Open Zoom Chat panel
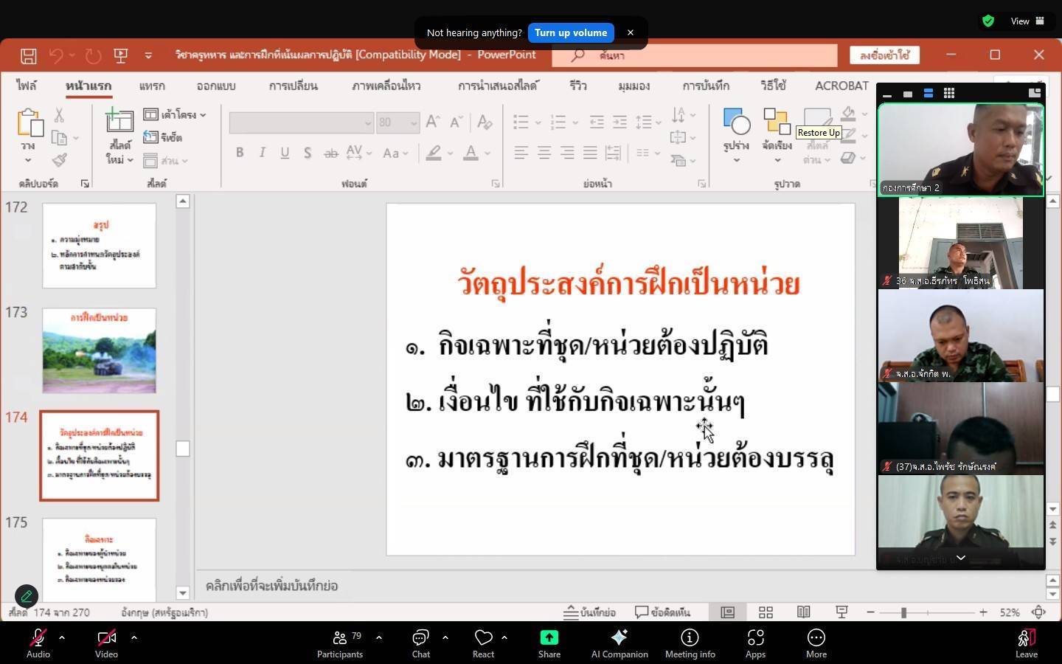The image size is (1062, 664). 420,643
